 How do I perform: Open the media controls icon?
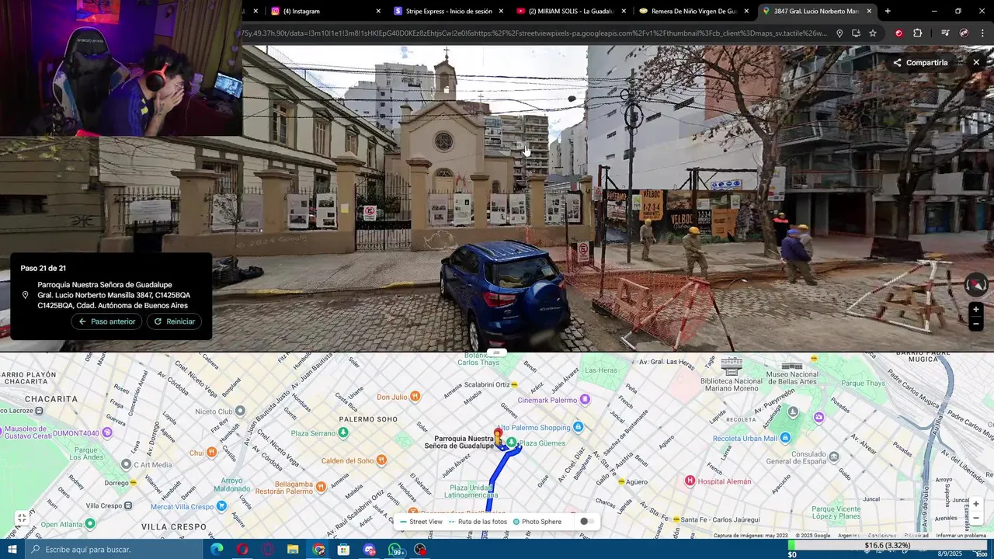(945, 33)
